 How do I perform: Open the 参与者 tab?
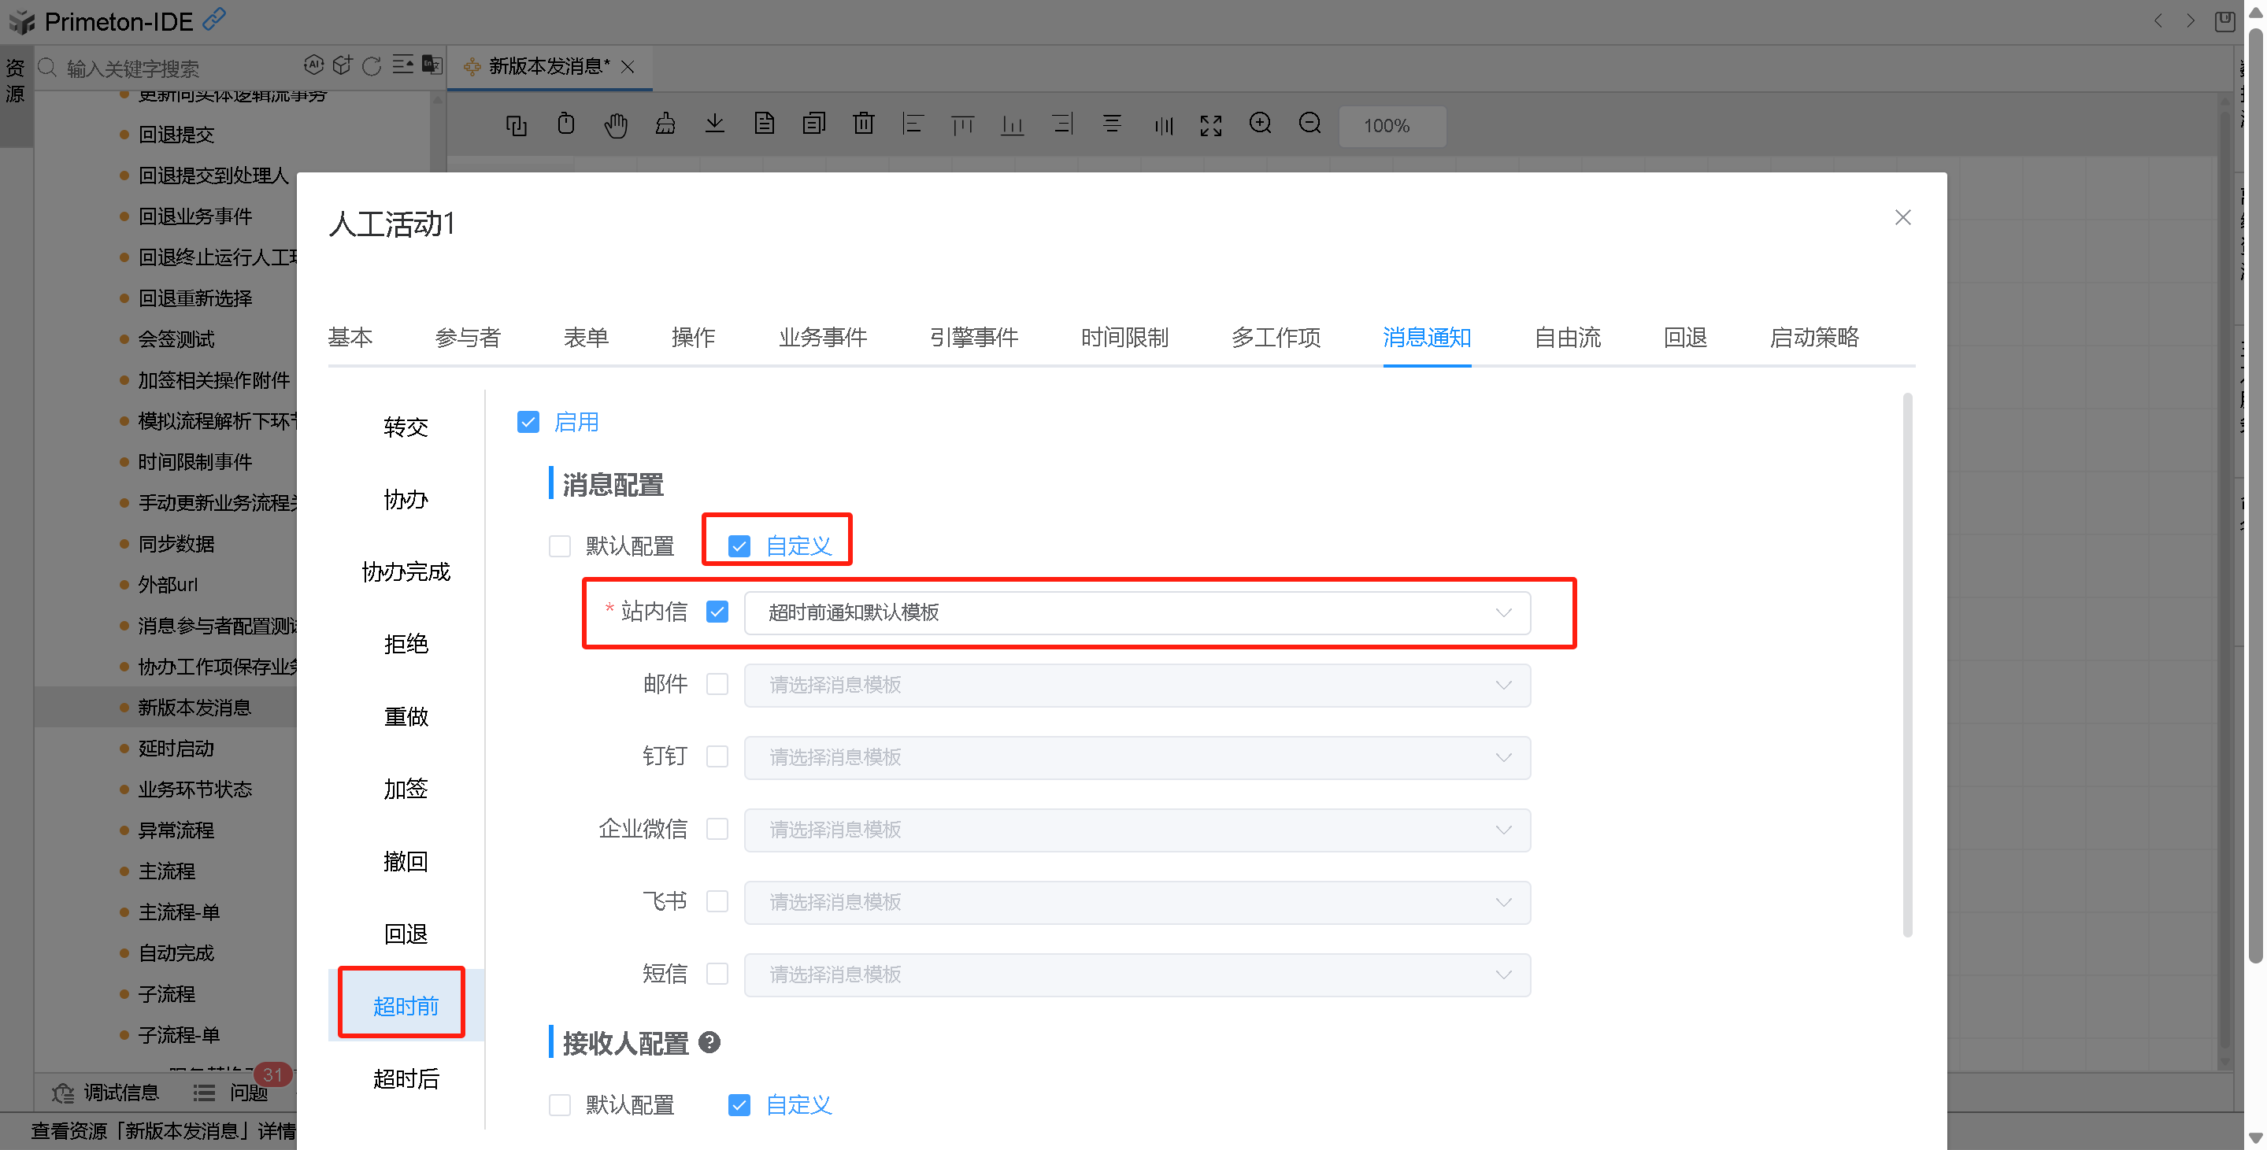pos(467,338)
